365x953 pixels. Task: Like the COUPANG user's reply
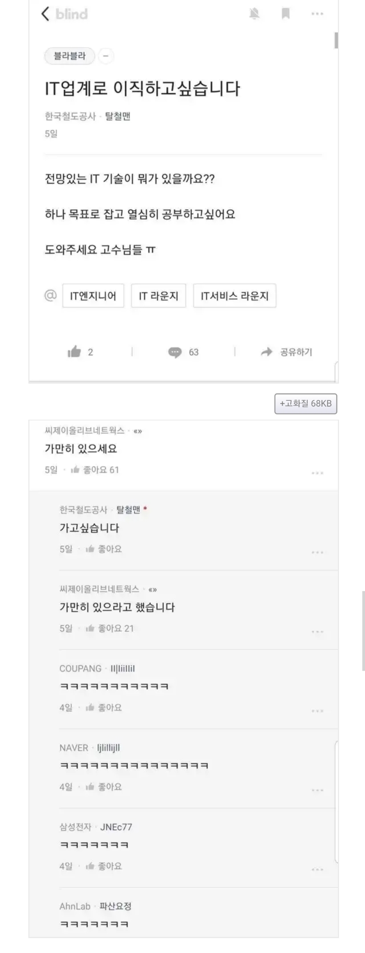[x=90, y=708]
